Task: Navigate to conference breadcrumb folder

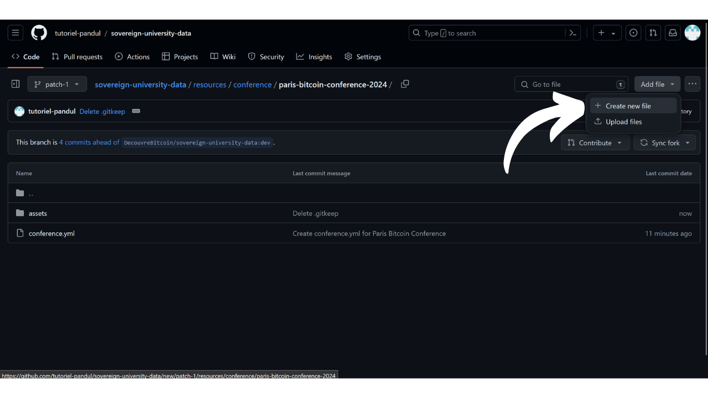Action: pos(252,85)
